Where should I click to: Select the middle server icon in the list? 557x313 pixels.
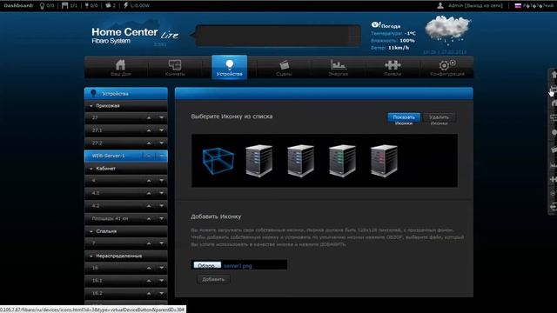point(301,161)
